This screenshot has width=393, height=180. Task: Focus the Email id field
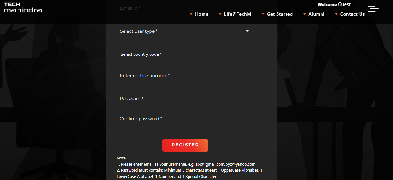(x=185, y=8)
